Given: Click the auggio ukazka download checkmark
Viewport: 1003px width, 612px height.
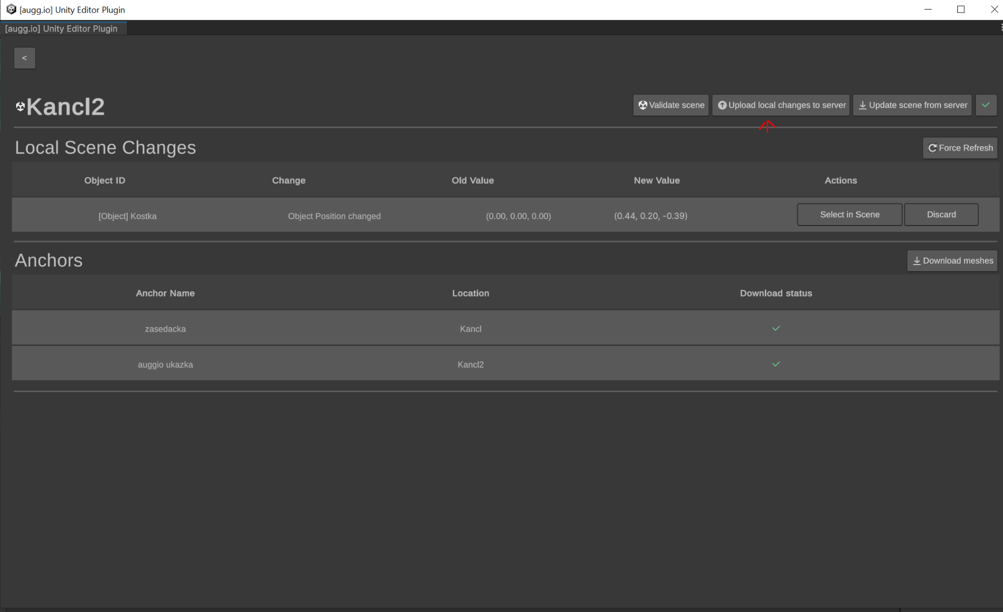Looking at the screenshot, I should pos(776,364).
